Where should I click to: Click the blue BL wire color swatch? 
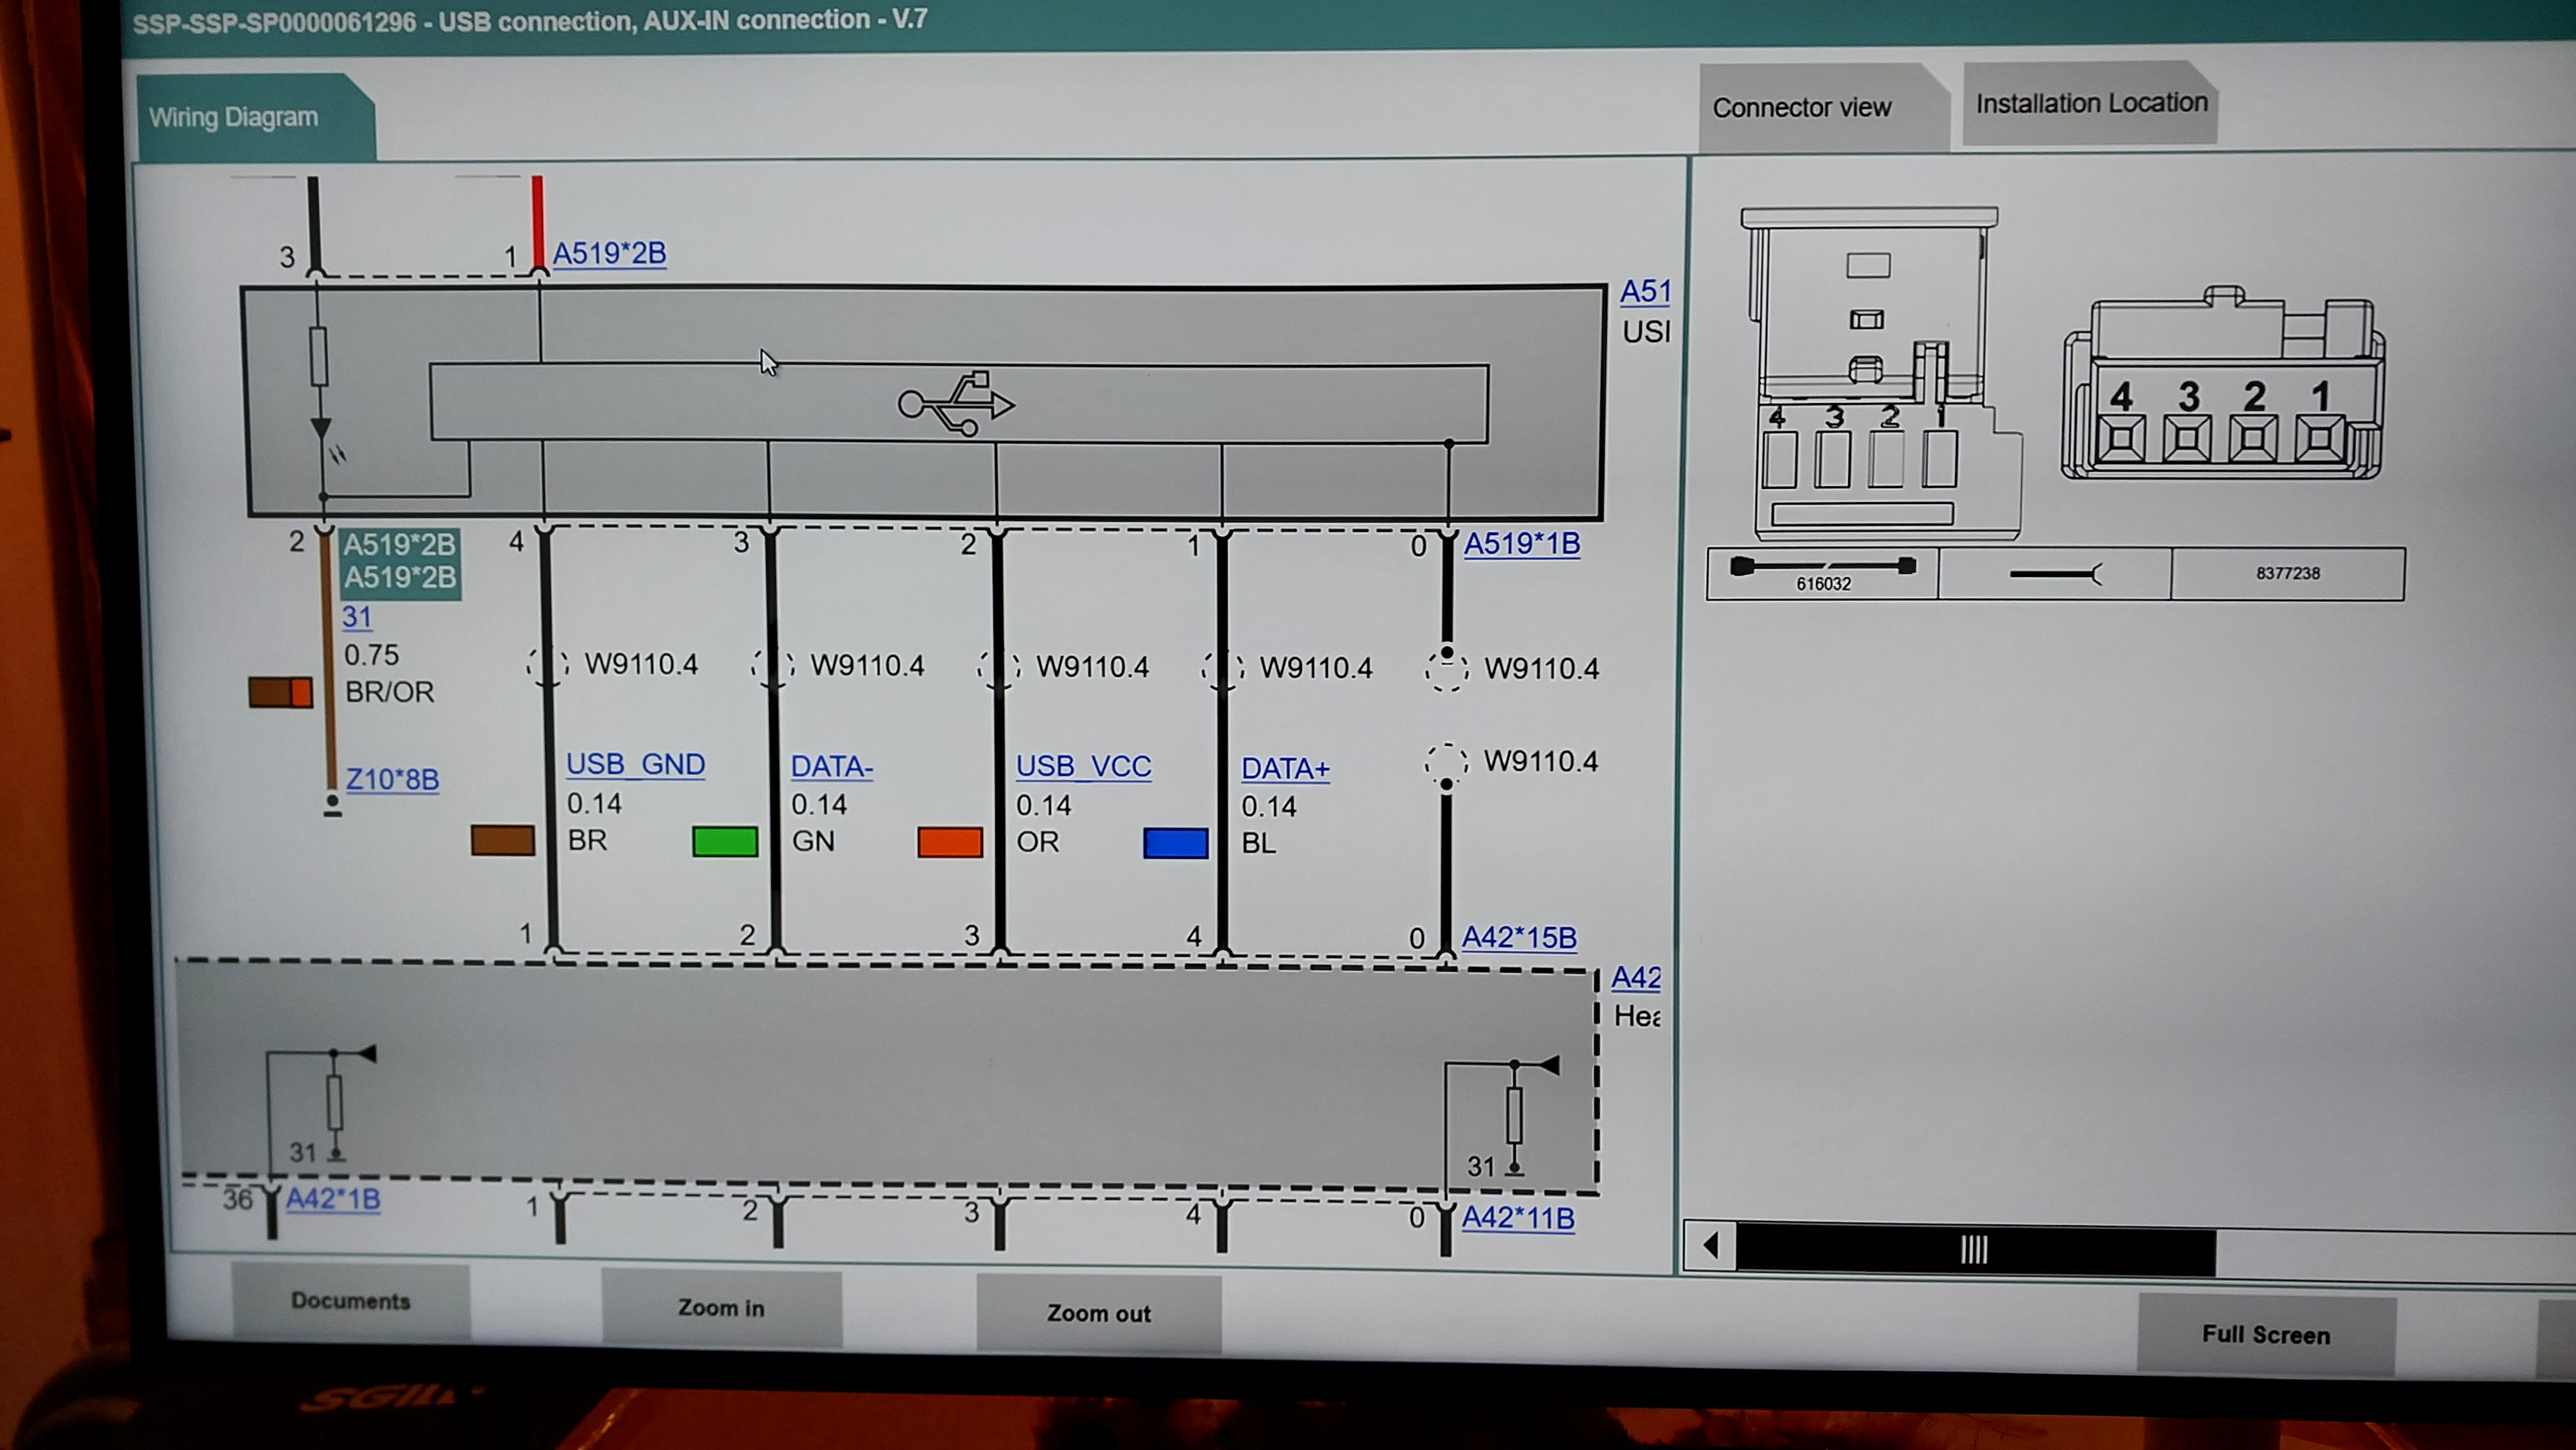[1175, 843]
